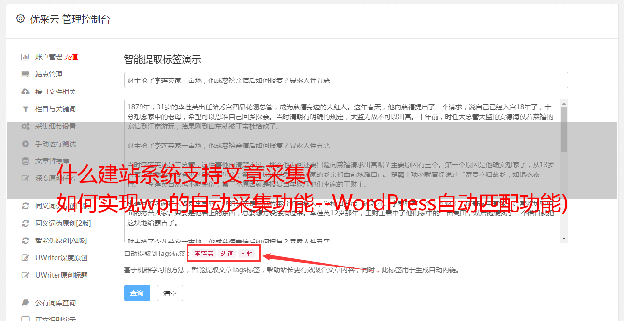Click the blue 查询 button
Viewport: 624px width, 321px height.
(137, 293)
